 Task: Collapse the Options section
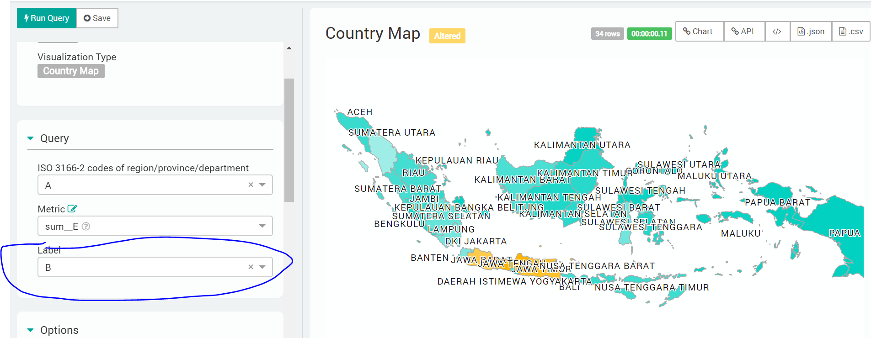31,330
